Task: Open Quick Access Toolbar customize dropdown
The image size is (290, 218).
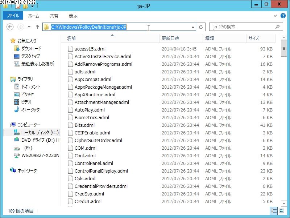Action: [x=32, y=6]
